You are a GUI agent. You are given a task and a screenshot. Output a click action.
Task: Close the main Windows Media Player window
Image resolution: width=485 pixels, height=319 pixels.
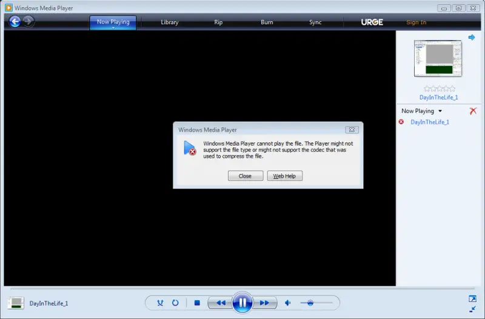tap(473, 8)
